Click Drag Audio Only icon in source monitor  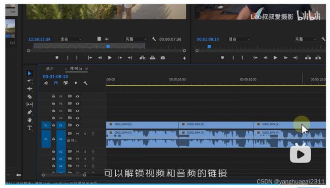click(x=107, y=39)
